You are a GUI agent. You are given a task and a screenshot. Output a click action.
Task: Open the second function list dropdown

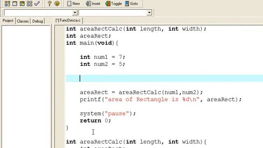(149, 13)
